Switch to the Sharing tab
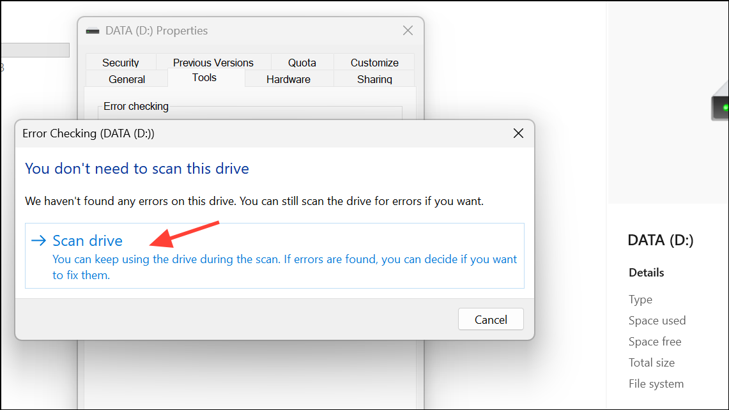The width and height of the screenshot is (729, 410). 374,79
